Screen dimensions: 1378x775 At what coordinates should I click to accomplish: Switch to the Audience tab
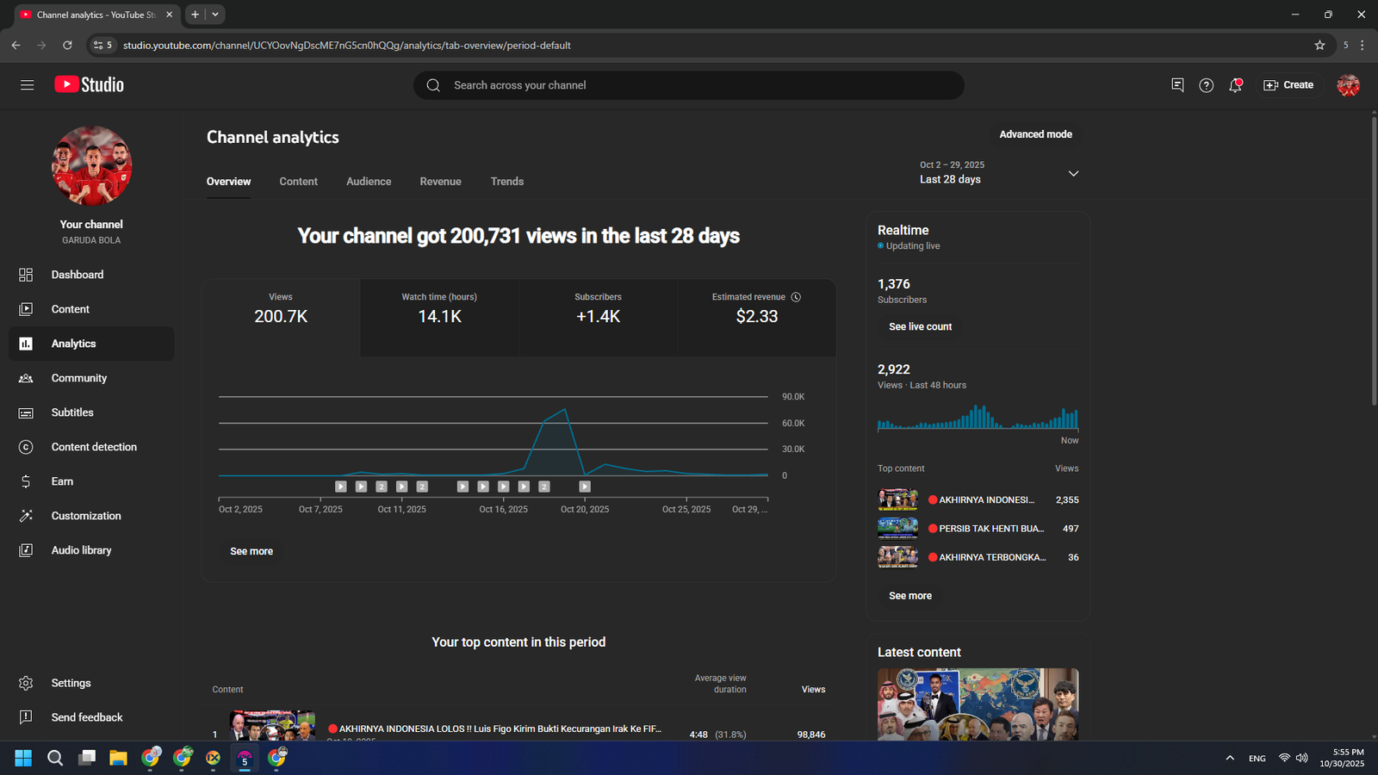click(x=369, y=182)
